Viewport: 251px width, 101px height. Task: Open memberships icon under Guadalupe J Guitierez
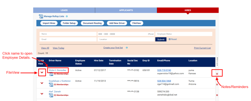[51, 84]
